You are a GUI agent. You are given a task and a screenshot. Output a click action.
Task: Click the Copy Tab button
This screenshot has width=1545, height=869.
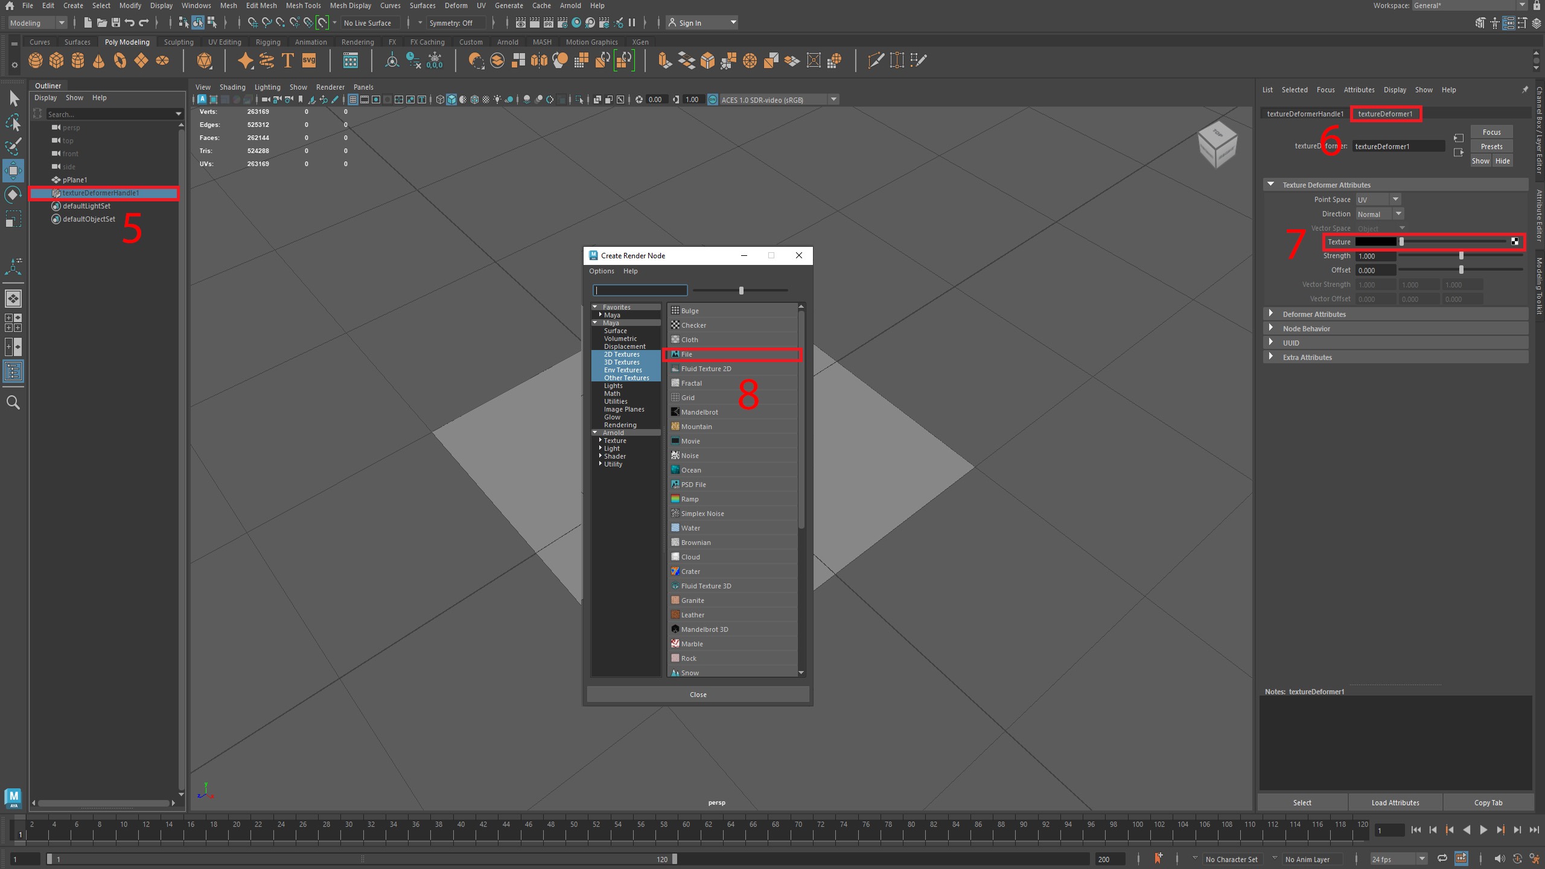click(1488, 803)
